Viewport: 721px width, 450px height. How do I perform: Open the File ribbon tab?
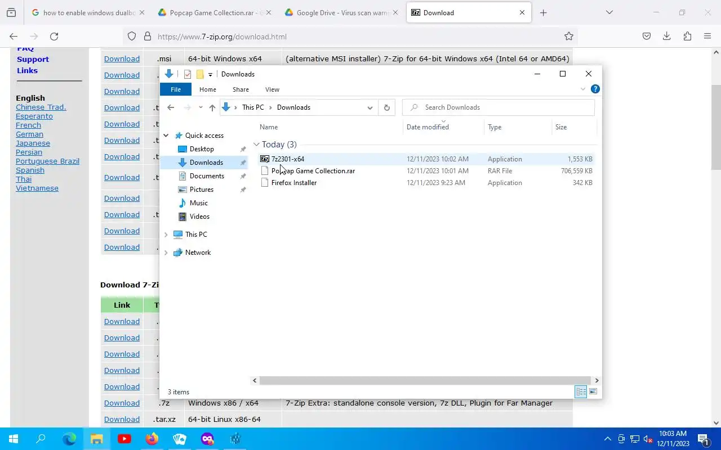[176, 89]
